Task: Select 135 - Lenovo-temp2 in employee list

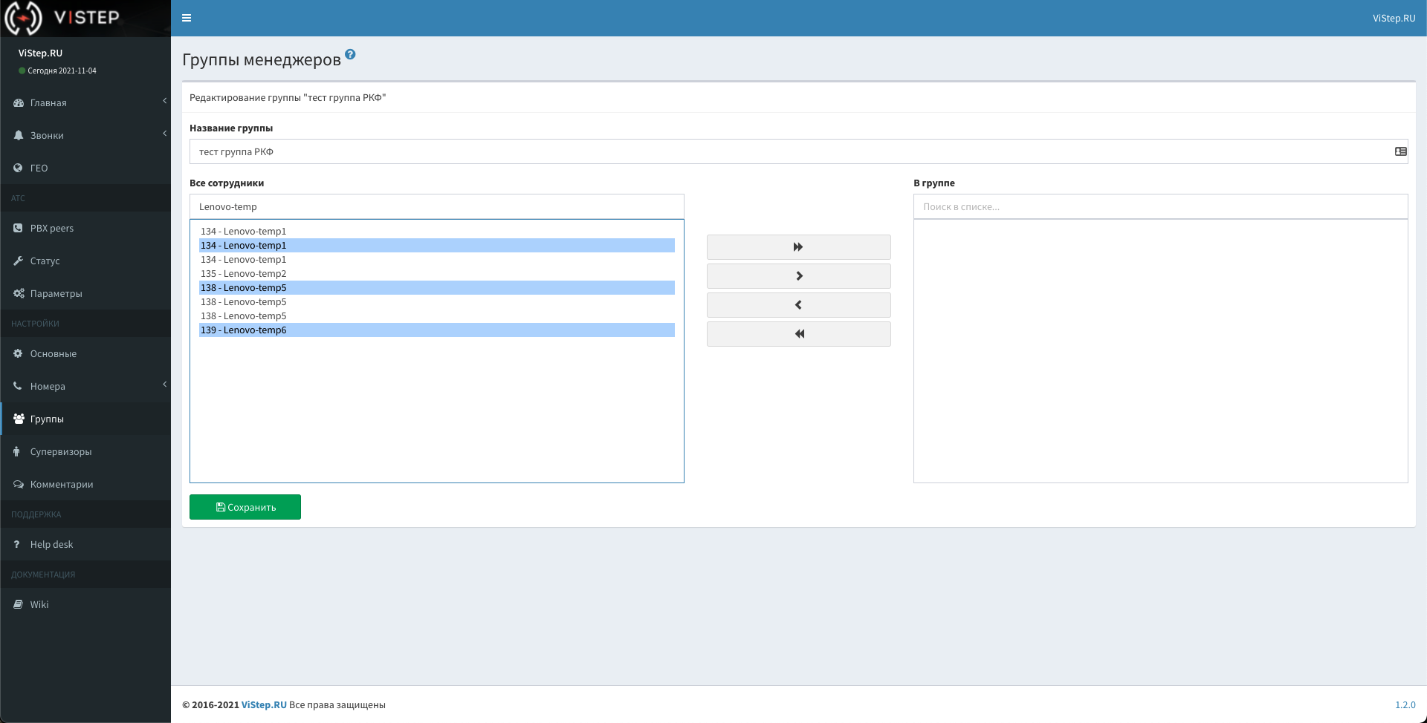Action: [244, 274]
